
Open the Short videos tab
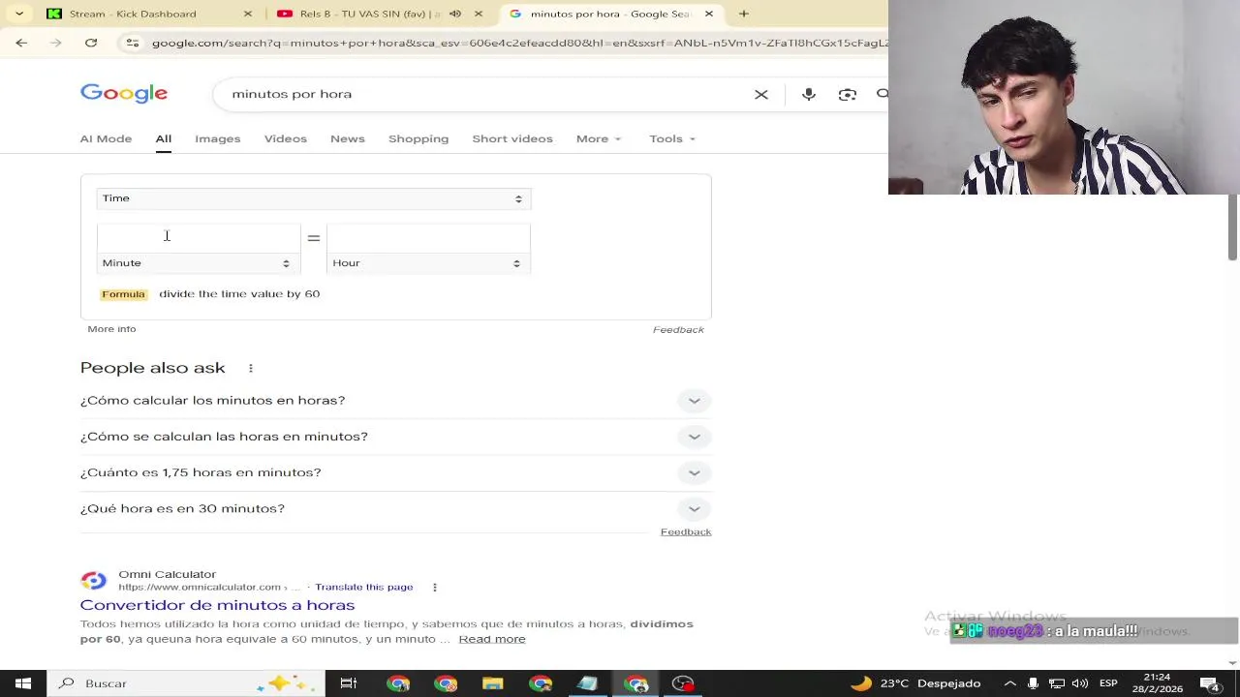[512, 138]
